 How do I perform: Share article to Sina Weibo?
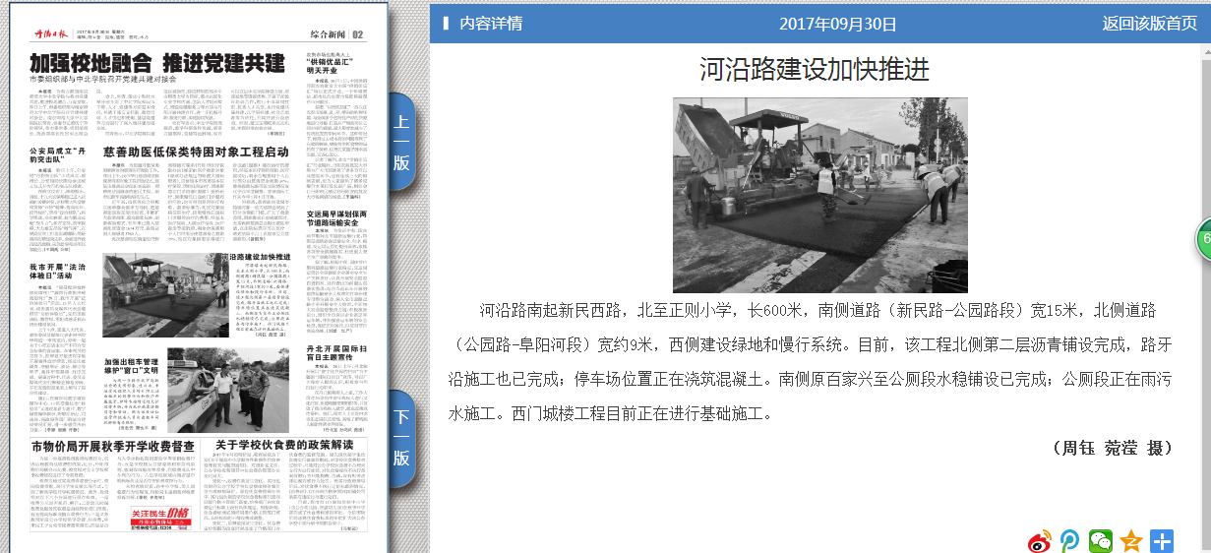[x=1041, y=540]
